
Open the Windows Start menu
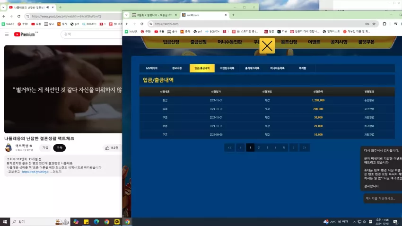pyautogui.click(x=5, y=222)
